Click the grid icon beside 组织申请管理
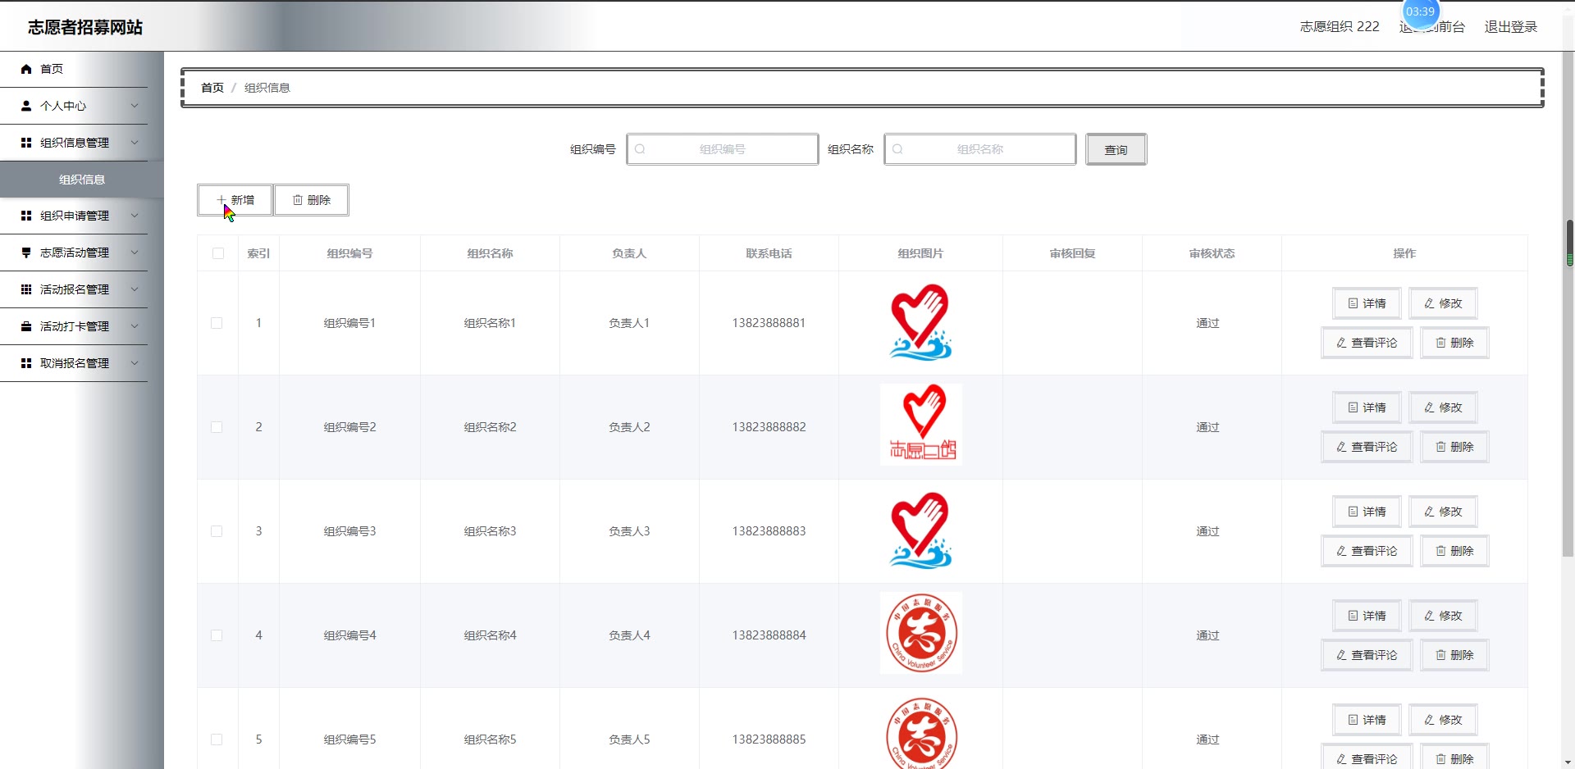Image resolution: width=1575 pixels, height=769 pixels. (26, 216)
